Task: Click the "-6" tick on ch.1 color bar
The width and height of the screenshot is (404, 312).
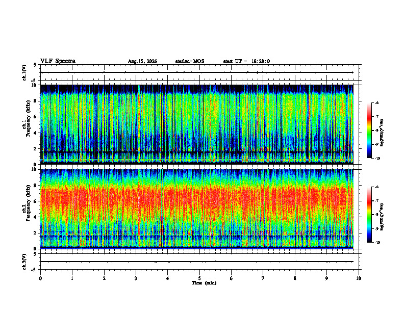Action: click(376, 102)
